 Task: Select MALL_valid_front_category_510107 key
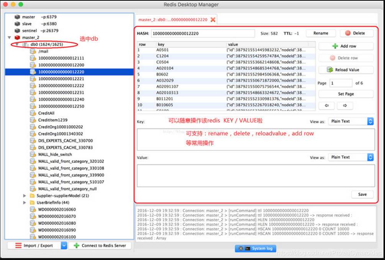tap(71, 182)
